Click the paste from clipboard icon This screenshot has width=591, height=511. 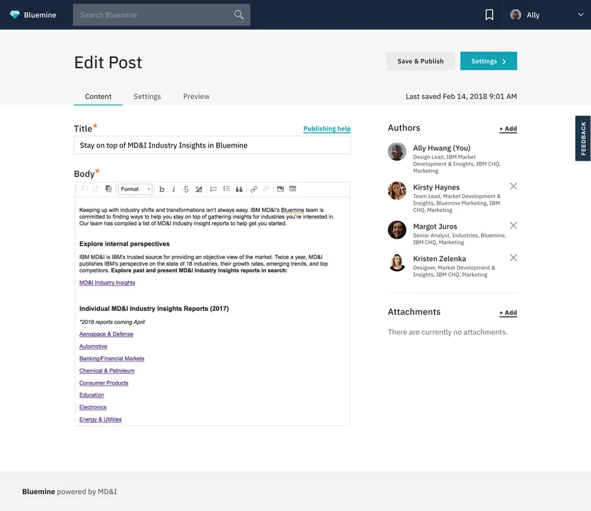click(x=108, y=189)
